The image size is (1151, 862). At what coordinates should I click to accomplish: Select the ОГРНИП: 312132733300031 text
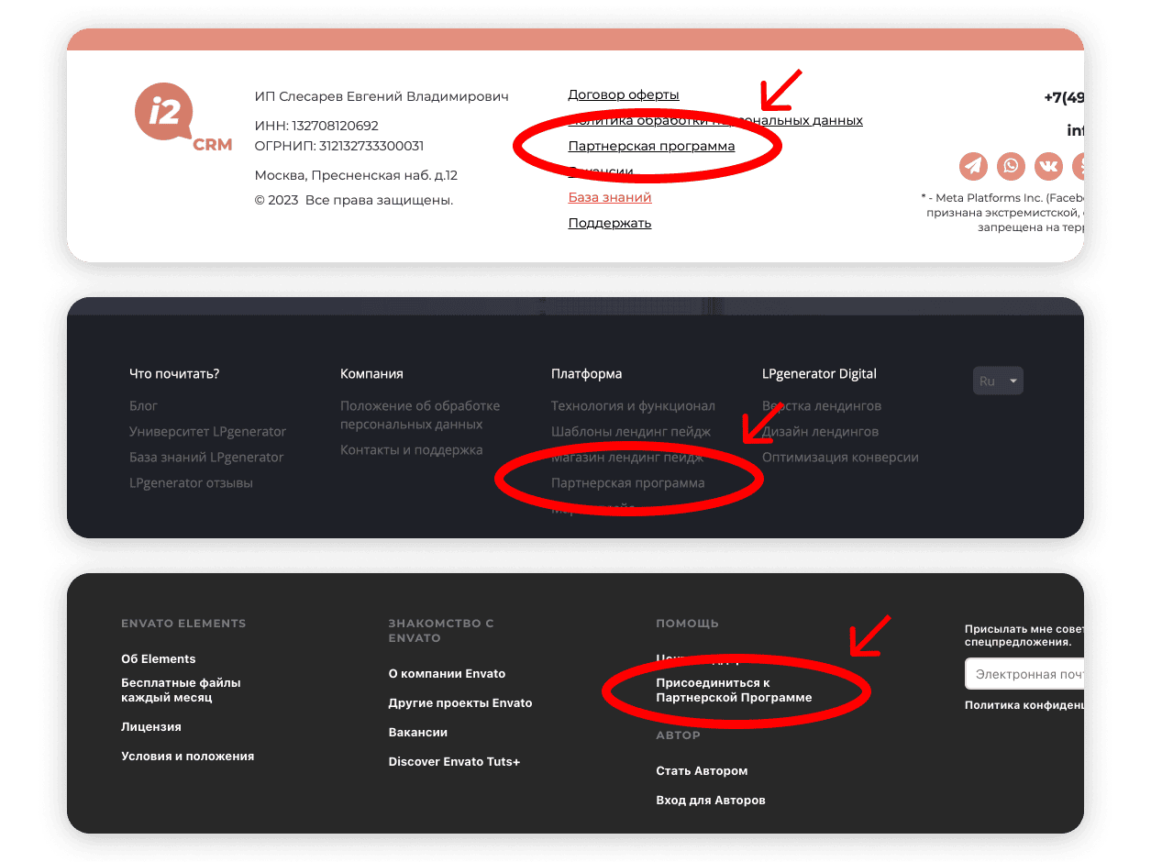[x=339, y=146]
